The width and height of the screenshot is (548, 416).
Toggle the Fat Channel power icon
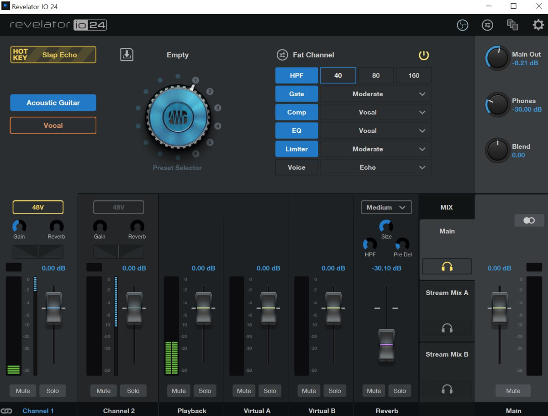[424, 56]
